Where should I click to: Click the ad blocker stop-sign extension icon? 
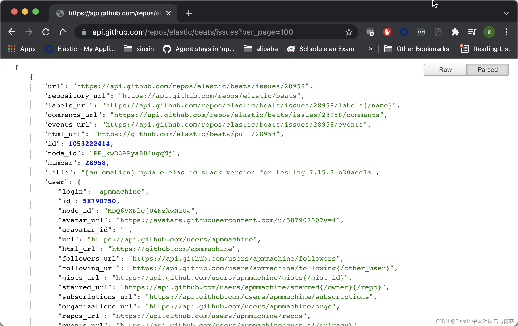(x=387, y=32)
